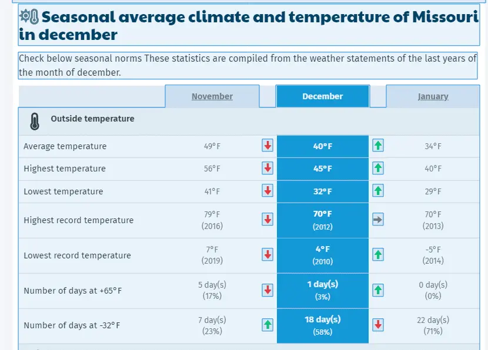Click gray right arrow in Highest record row

point(378,220)
